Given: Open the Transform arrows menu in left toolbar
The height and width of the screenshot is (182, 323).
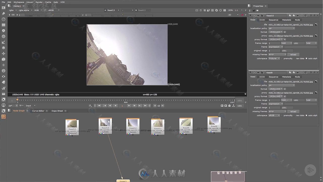Looking at the screenshot, I should 4,54.
